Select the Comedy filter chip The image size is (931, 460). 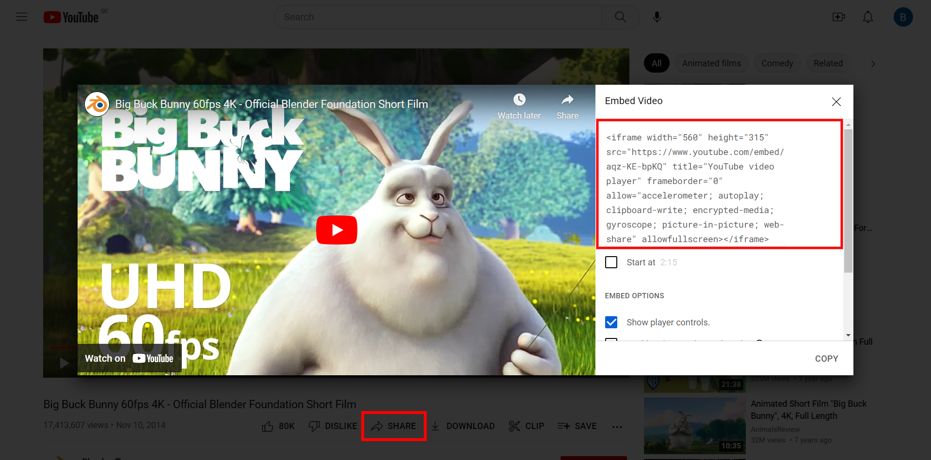click(777, 63)
